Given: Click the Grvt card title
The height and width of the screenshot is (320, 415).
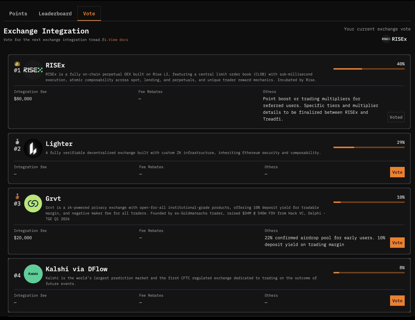Looking at the screenshot, I should [x=53, y=198].
